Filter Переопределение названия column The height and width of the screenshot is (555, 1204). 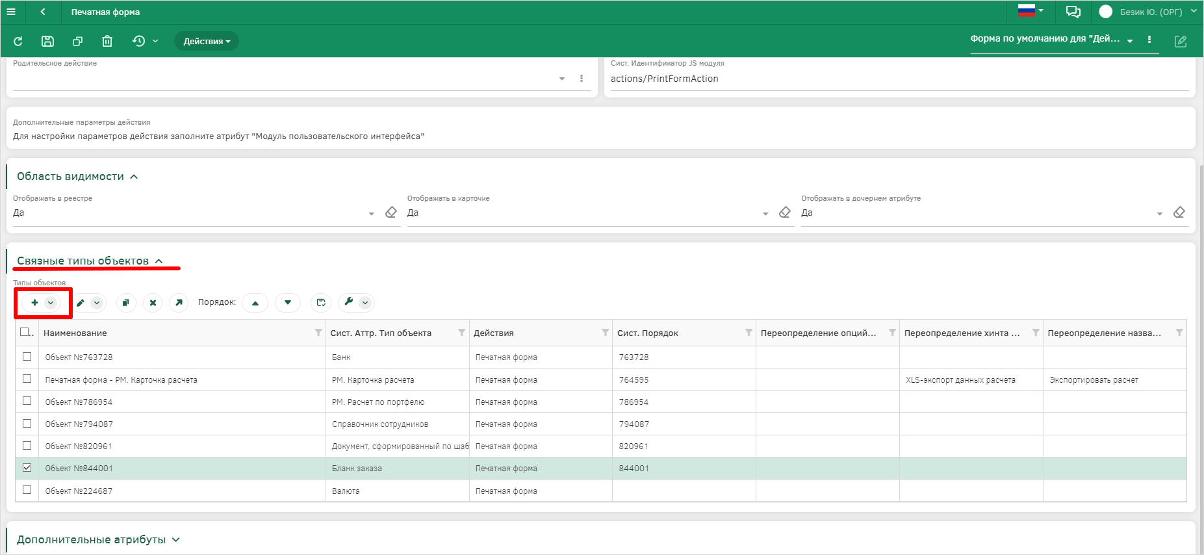[x=1179, y=333]
